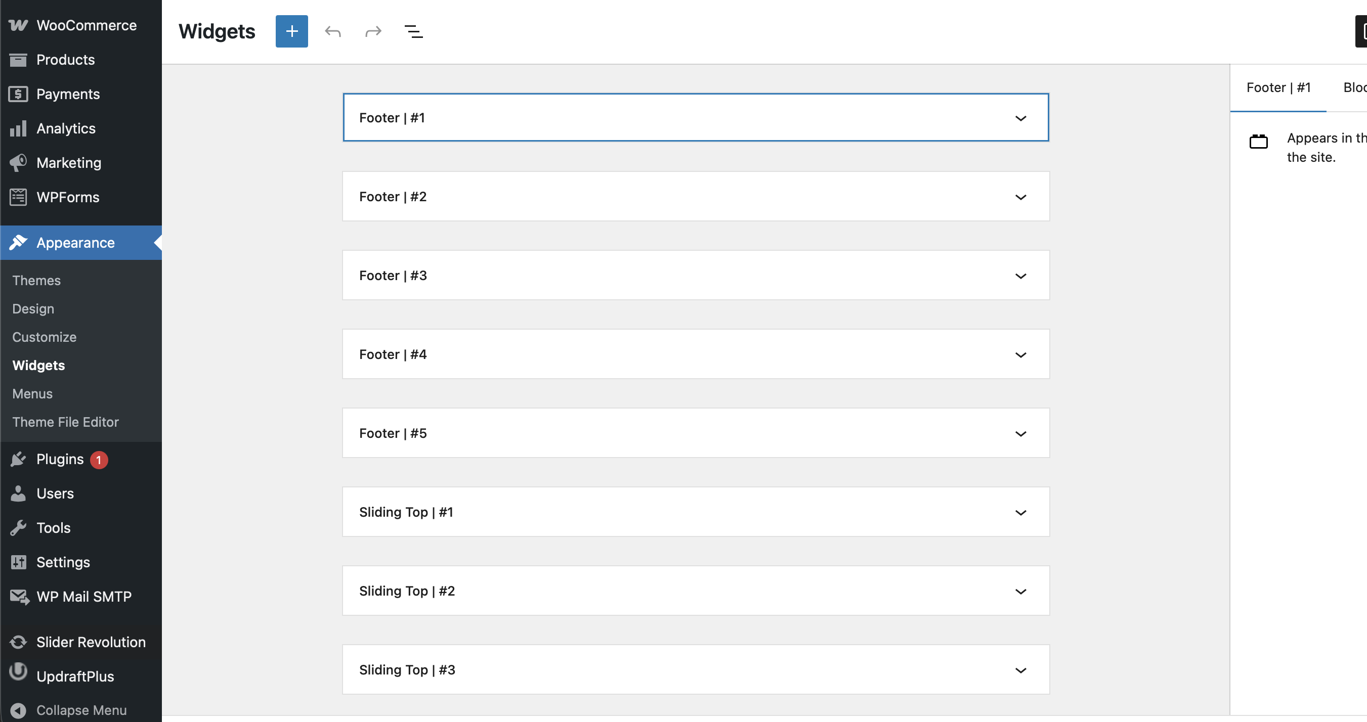Screen dimensions: 1367x722
Task: Switch to the Footer | #1 settings tab
Action: (x=1278, y=87)
